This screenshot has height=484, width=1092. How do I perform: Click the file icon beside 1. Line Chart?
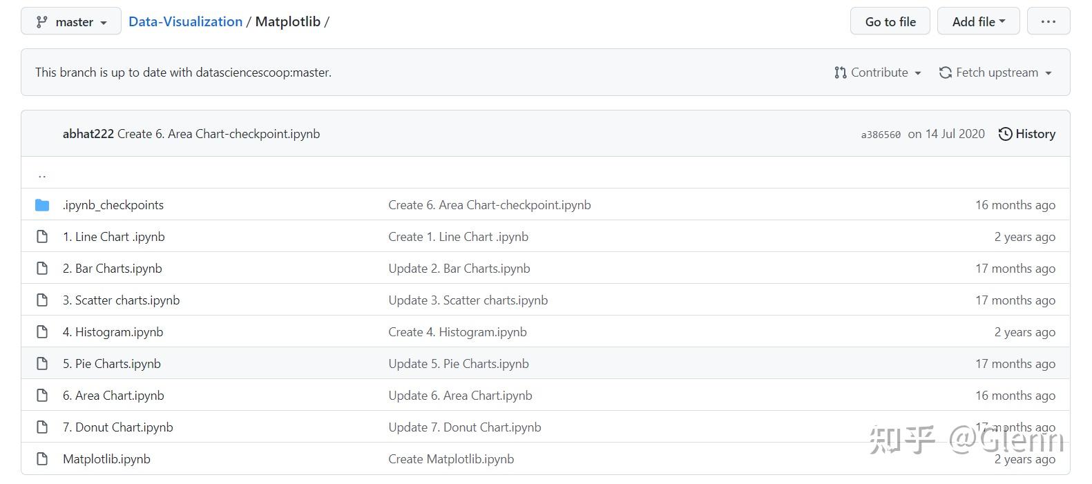42,237
